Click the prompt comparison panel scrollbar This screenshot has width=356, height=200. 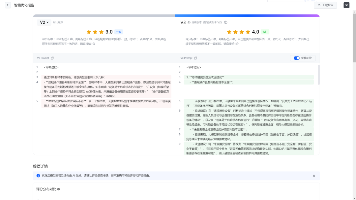[x=318, y=74]
